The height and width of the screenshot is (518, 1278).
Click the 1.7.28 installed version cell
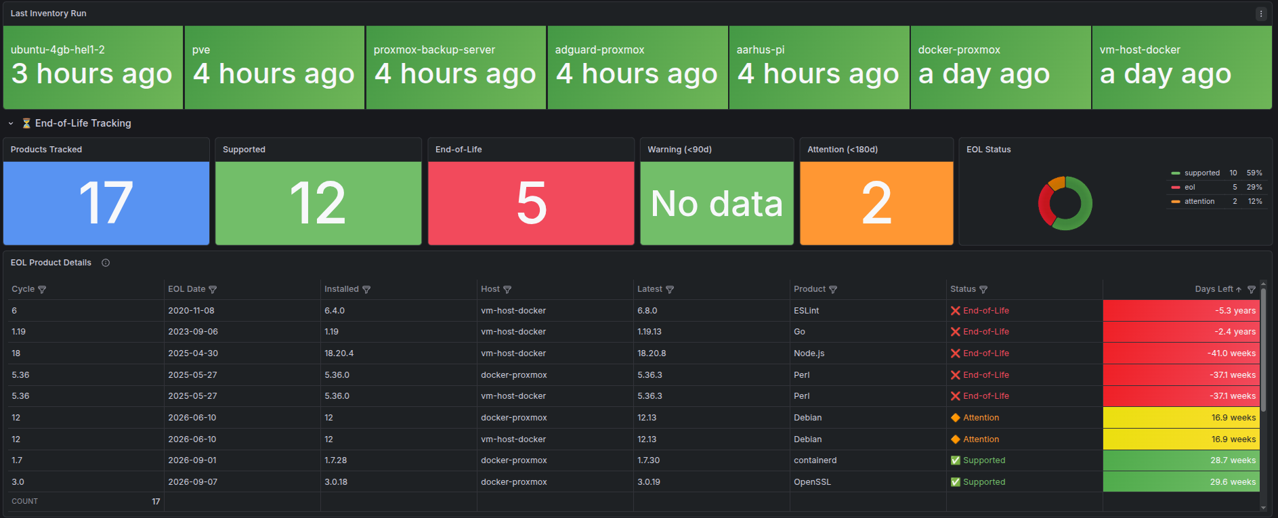[398, 460]
